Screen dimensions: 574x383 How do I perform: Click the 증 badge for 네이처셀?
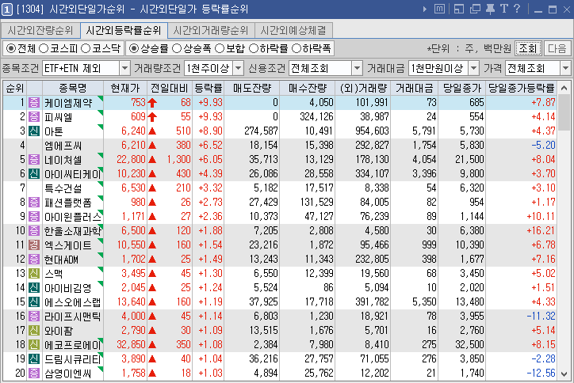34,159
